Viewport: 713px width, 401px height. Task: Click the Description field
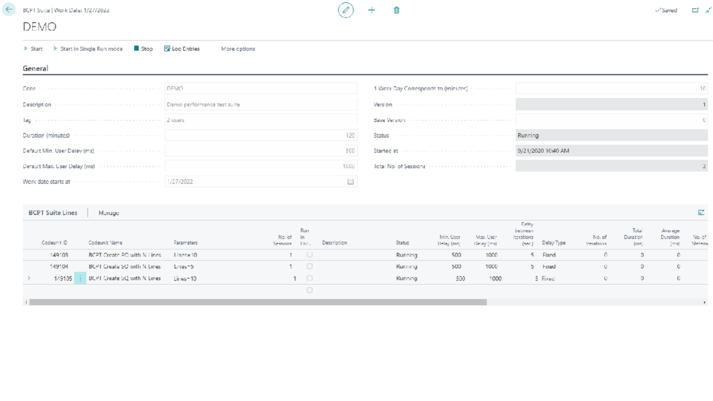(x=261, y=104)
